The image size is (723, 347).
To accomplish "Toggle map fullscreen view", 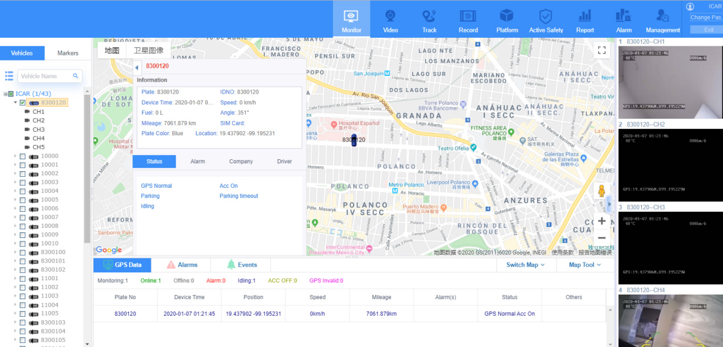I will click(601, 50).
